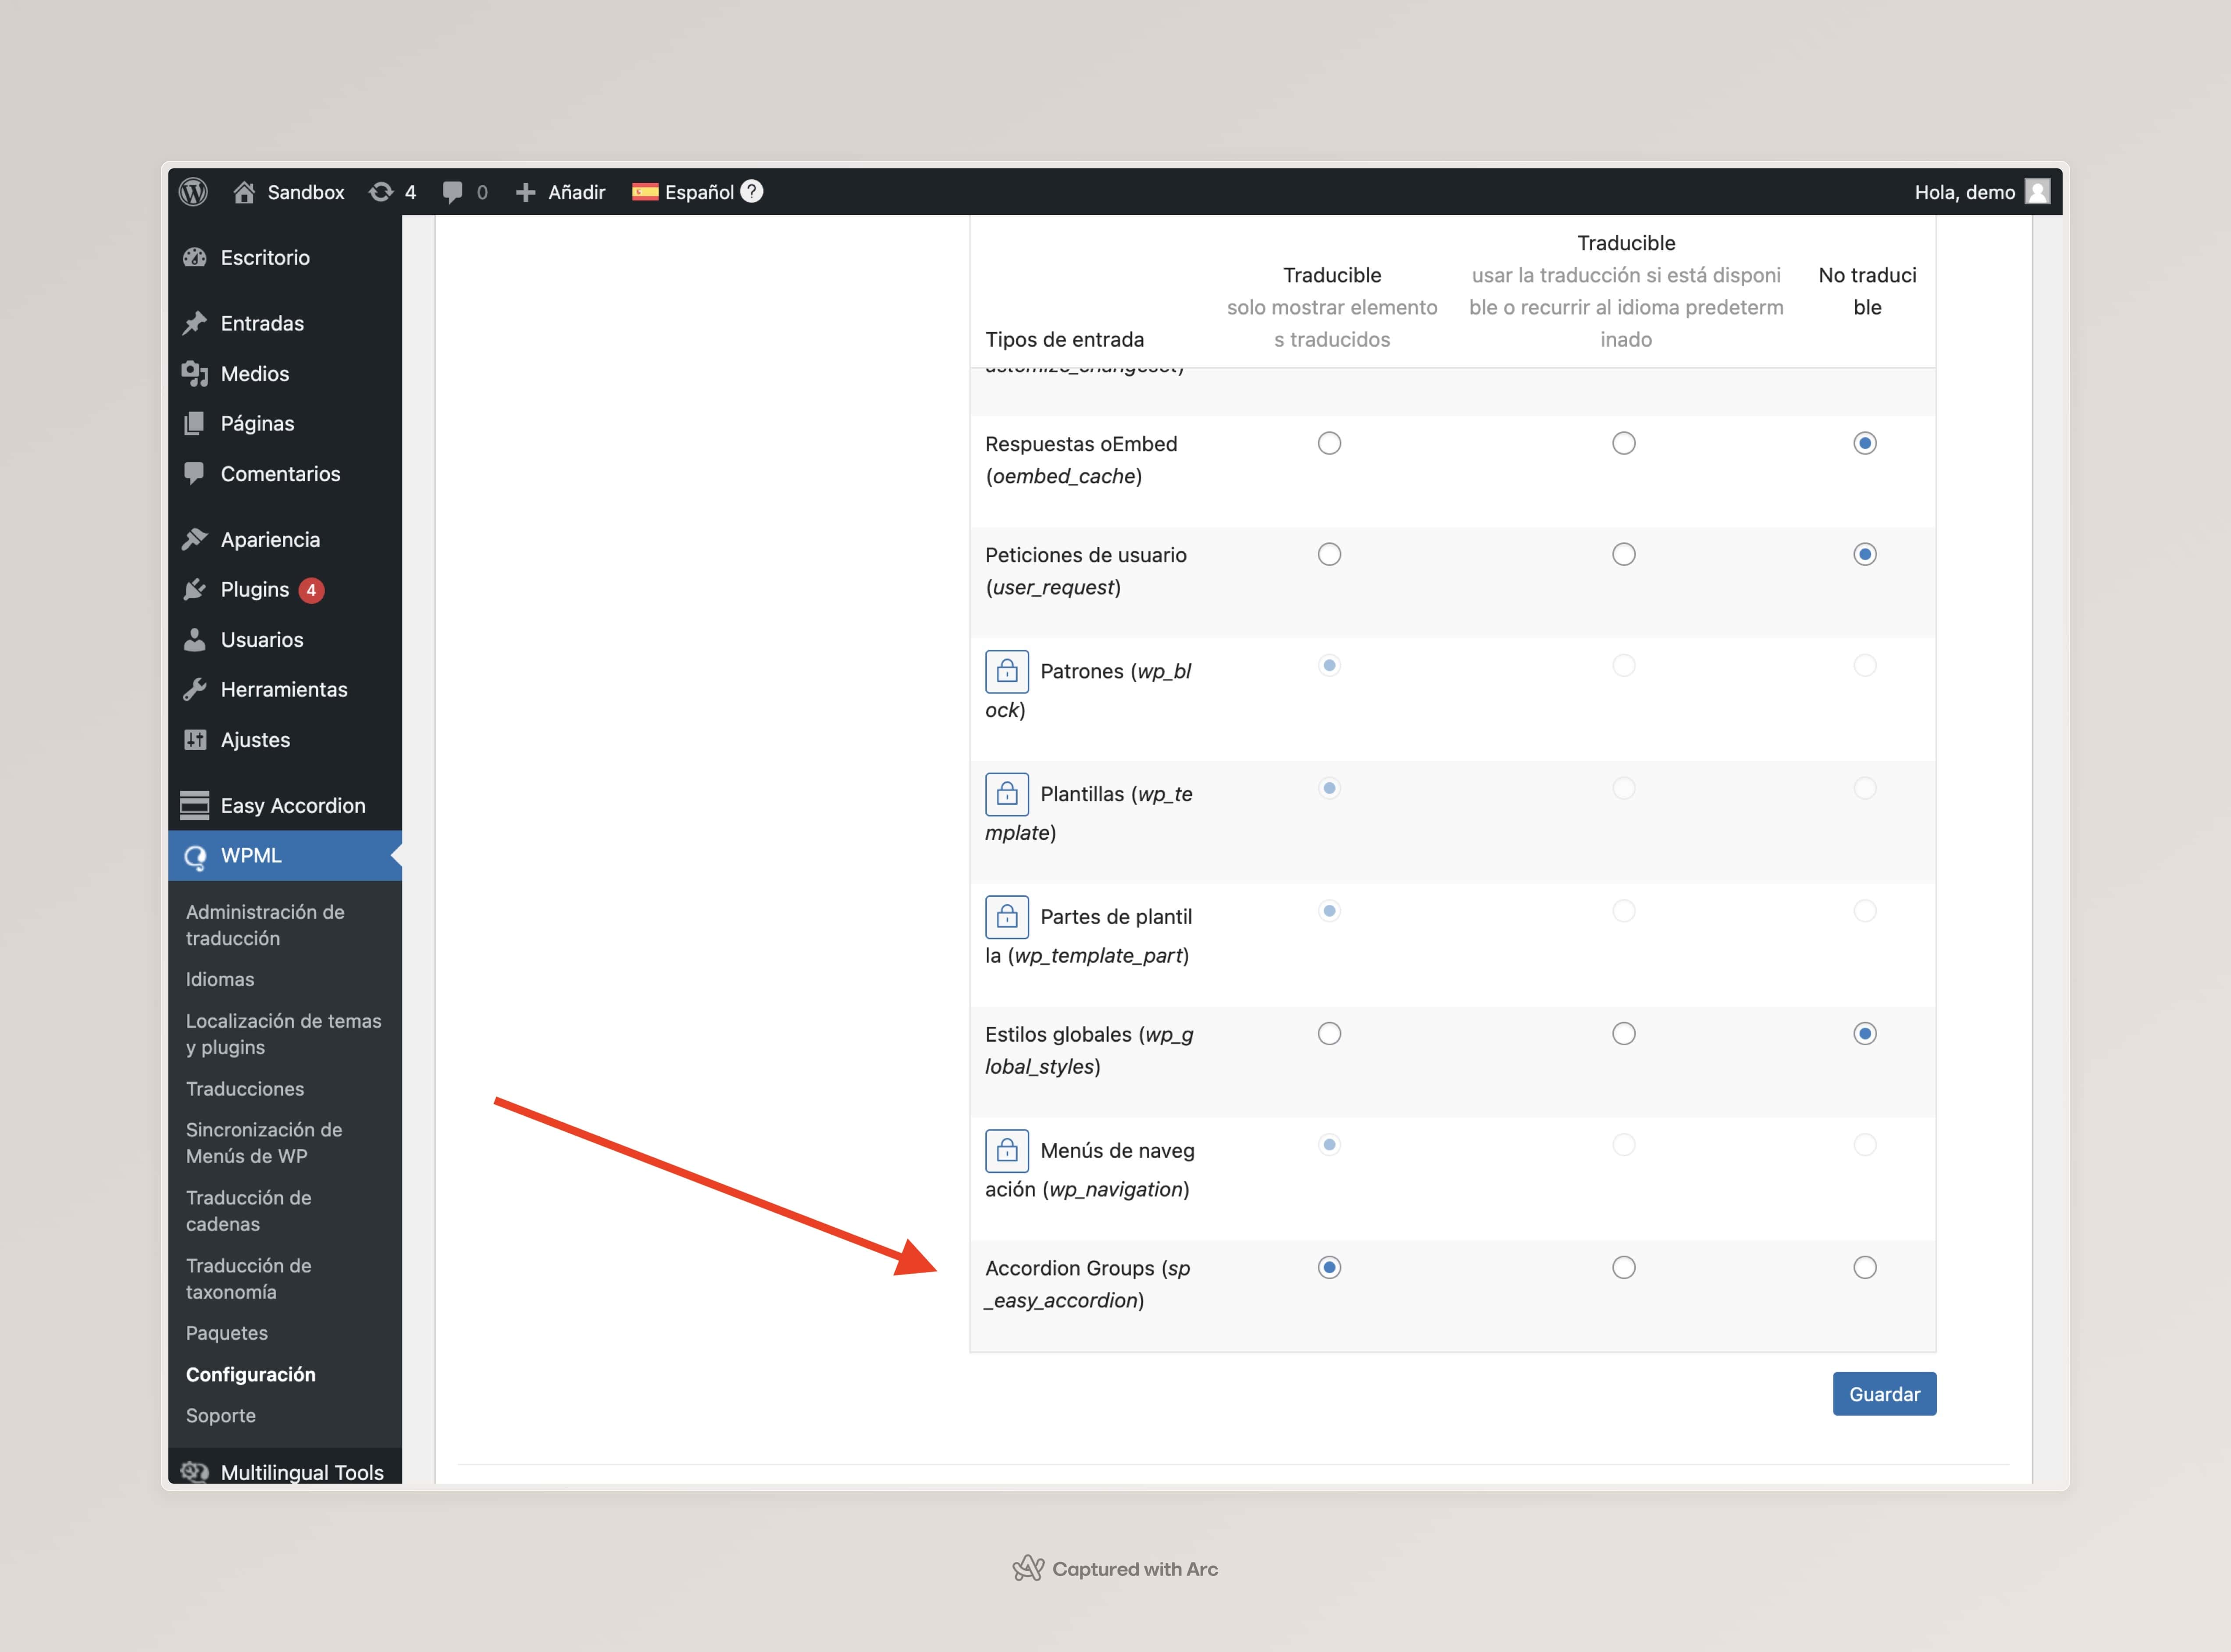Click the lock icon beside Menús de navegación
Viewport: 2231px width, 1652px height.
tap(1007, 1151)
